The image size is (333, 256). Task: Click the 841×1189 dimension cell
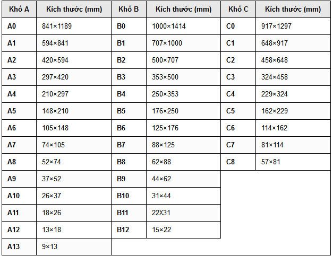[56, 26]
